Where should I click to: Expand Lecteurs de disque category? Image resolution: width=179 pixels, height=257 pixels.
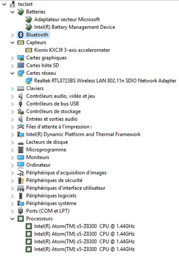coord(13,142)
